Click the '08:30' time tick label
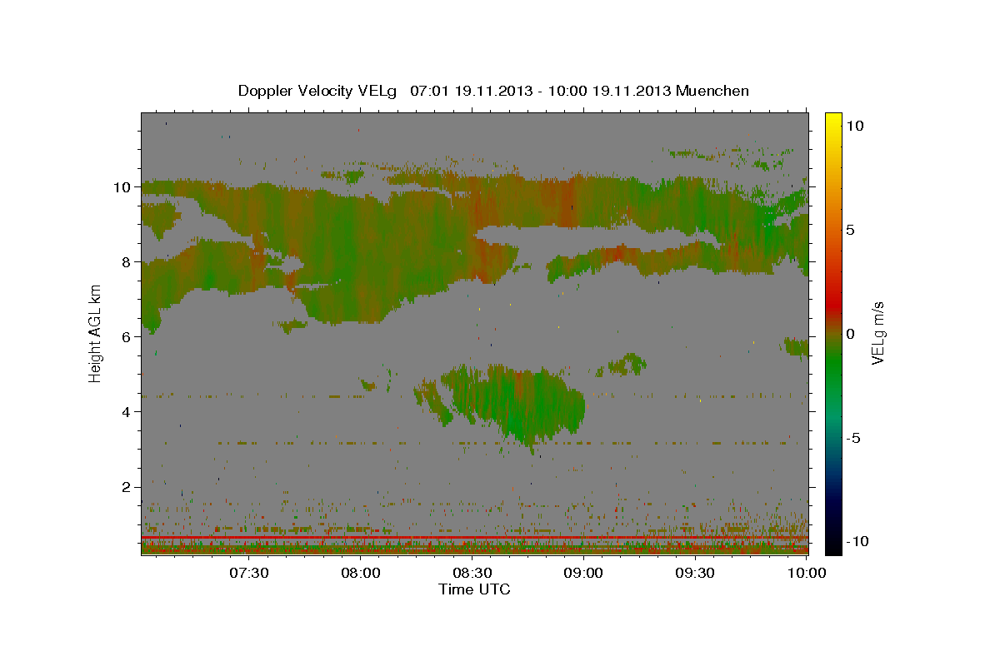1000x666 pixels. 472,573
